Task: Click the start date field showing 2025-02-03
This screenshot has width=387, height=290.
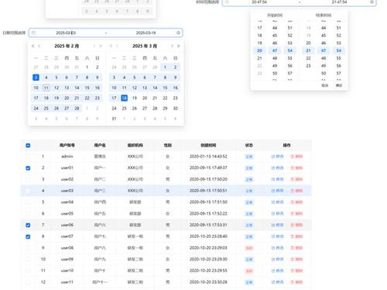Action: 66,33
